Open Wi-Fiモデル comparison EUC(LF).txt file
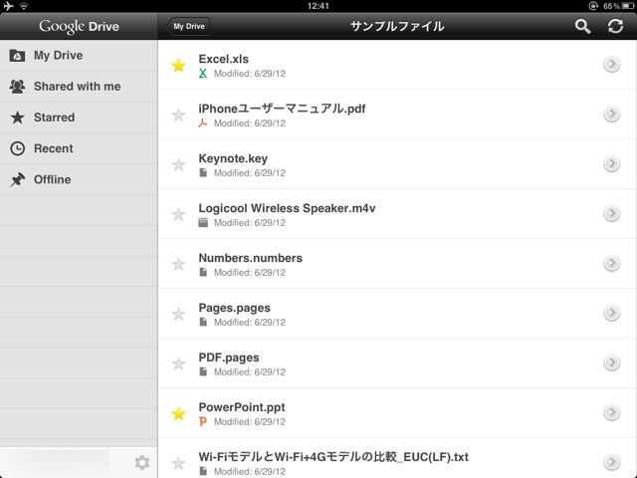Image resolution: width=637 pixels, height=478 pixels. [397, 458]
